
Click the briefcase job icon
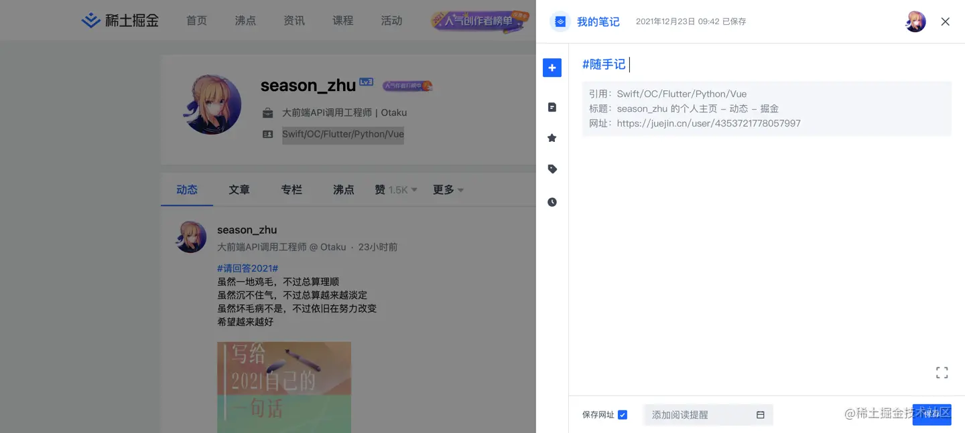coord(268,112)
